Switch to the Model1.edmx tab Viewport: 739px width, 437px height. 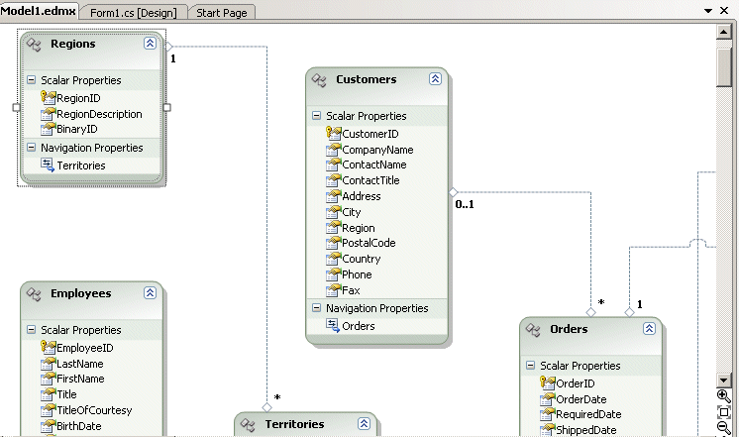pyautogui.click(x=38, y=10)
